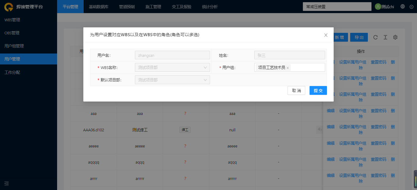This screenshot has width=417, height=190.
Task: Open the table column settings gear
Action: coord(395,37)
